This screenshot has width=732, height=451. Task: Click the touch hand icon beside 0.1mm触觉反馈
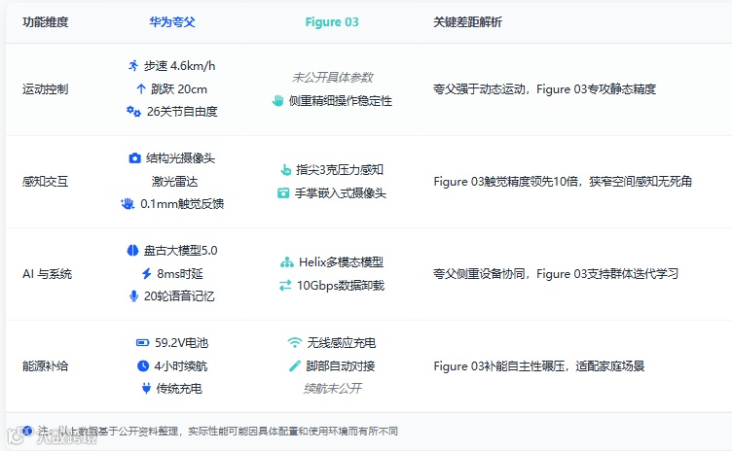click(128, 203)
